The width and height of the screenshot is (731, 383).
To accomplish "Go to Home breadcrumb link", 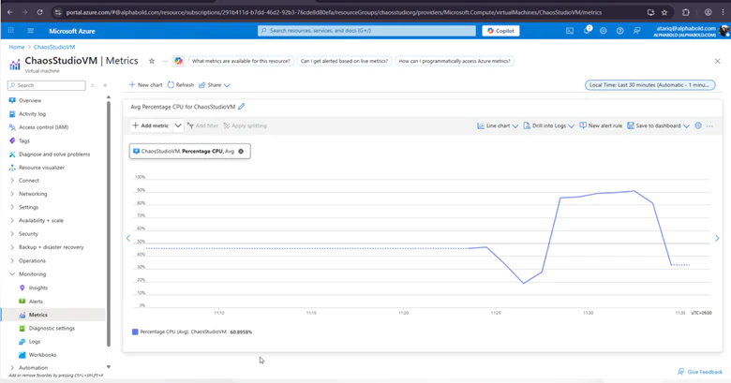I will coord(17,47).
